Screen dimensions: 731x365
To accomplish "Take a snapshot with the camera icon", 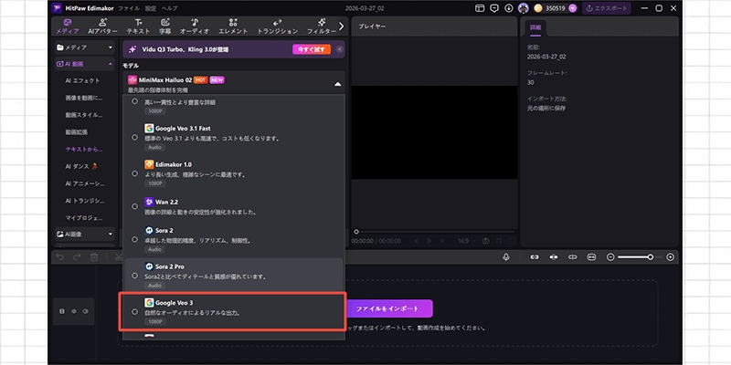I will pyautogui.click(x=486, y=241).
